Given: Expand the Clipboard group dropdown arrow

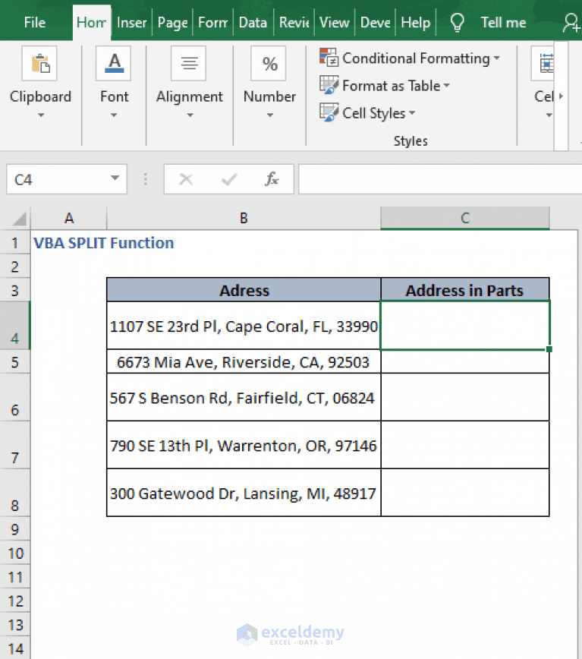Looking at the screenshot, I should click(x=41, y=115).
